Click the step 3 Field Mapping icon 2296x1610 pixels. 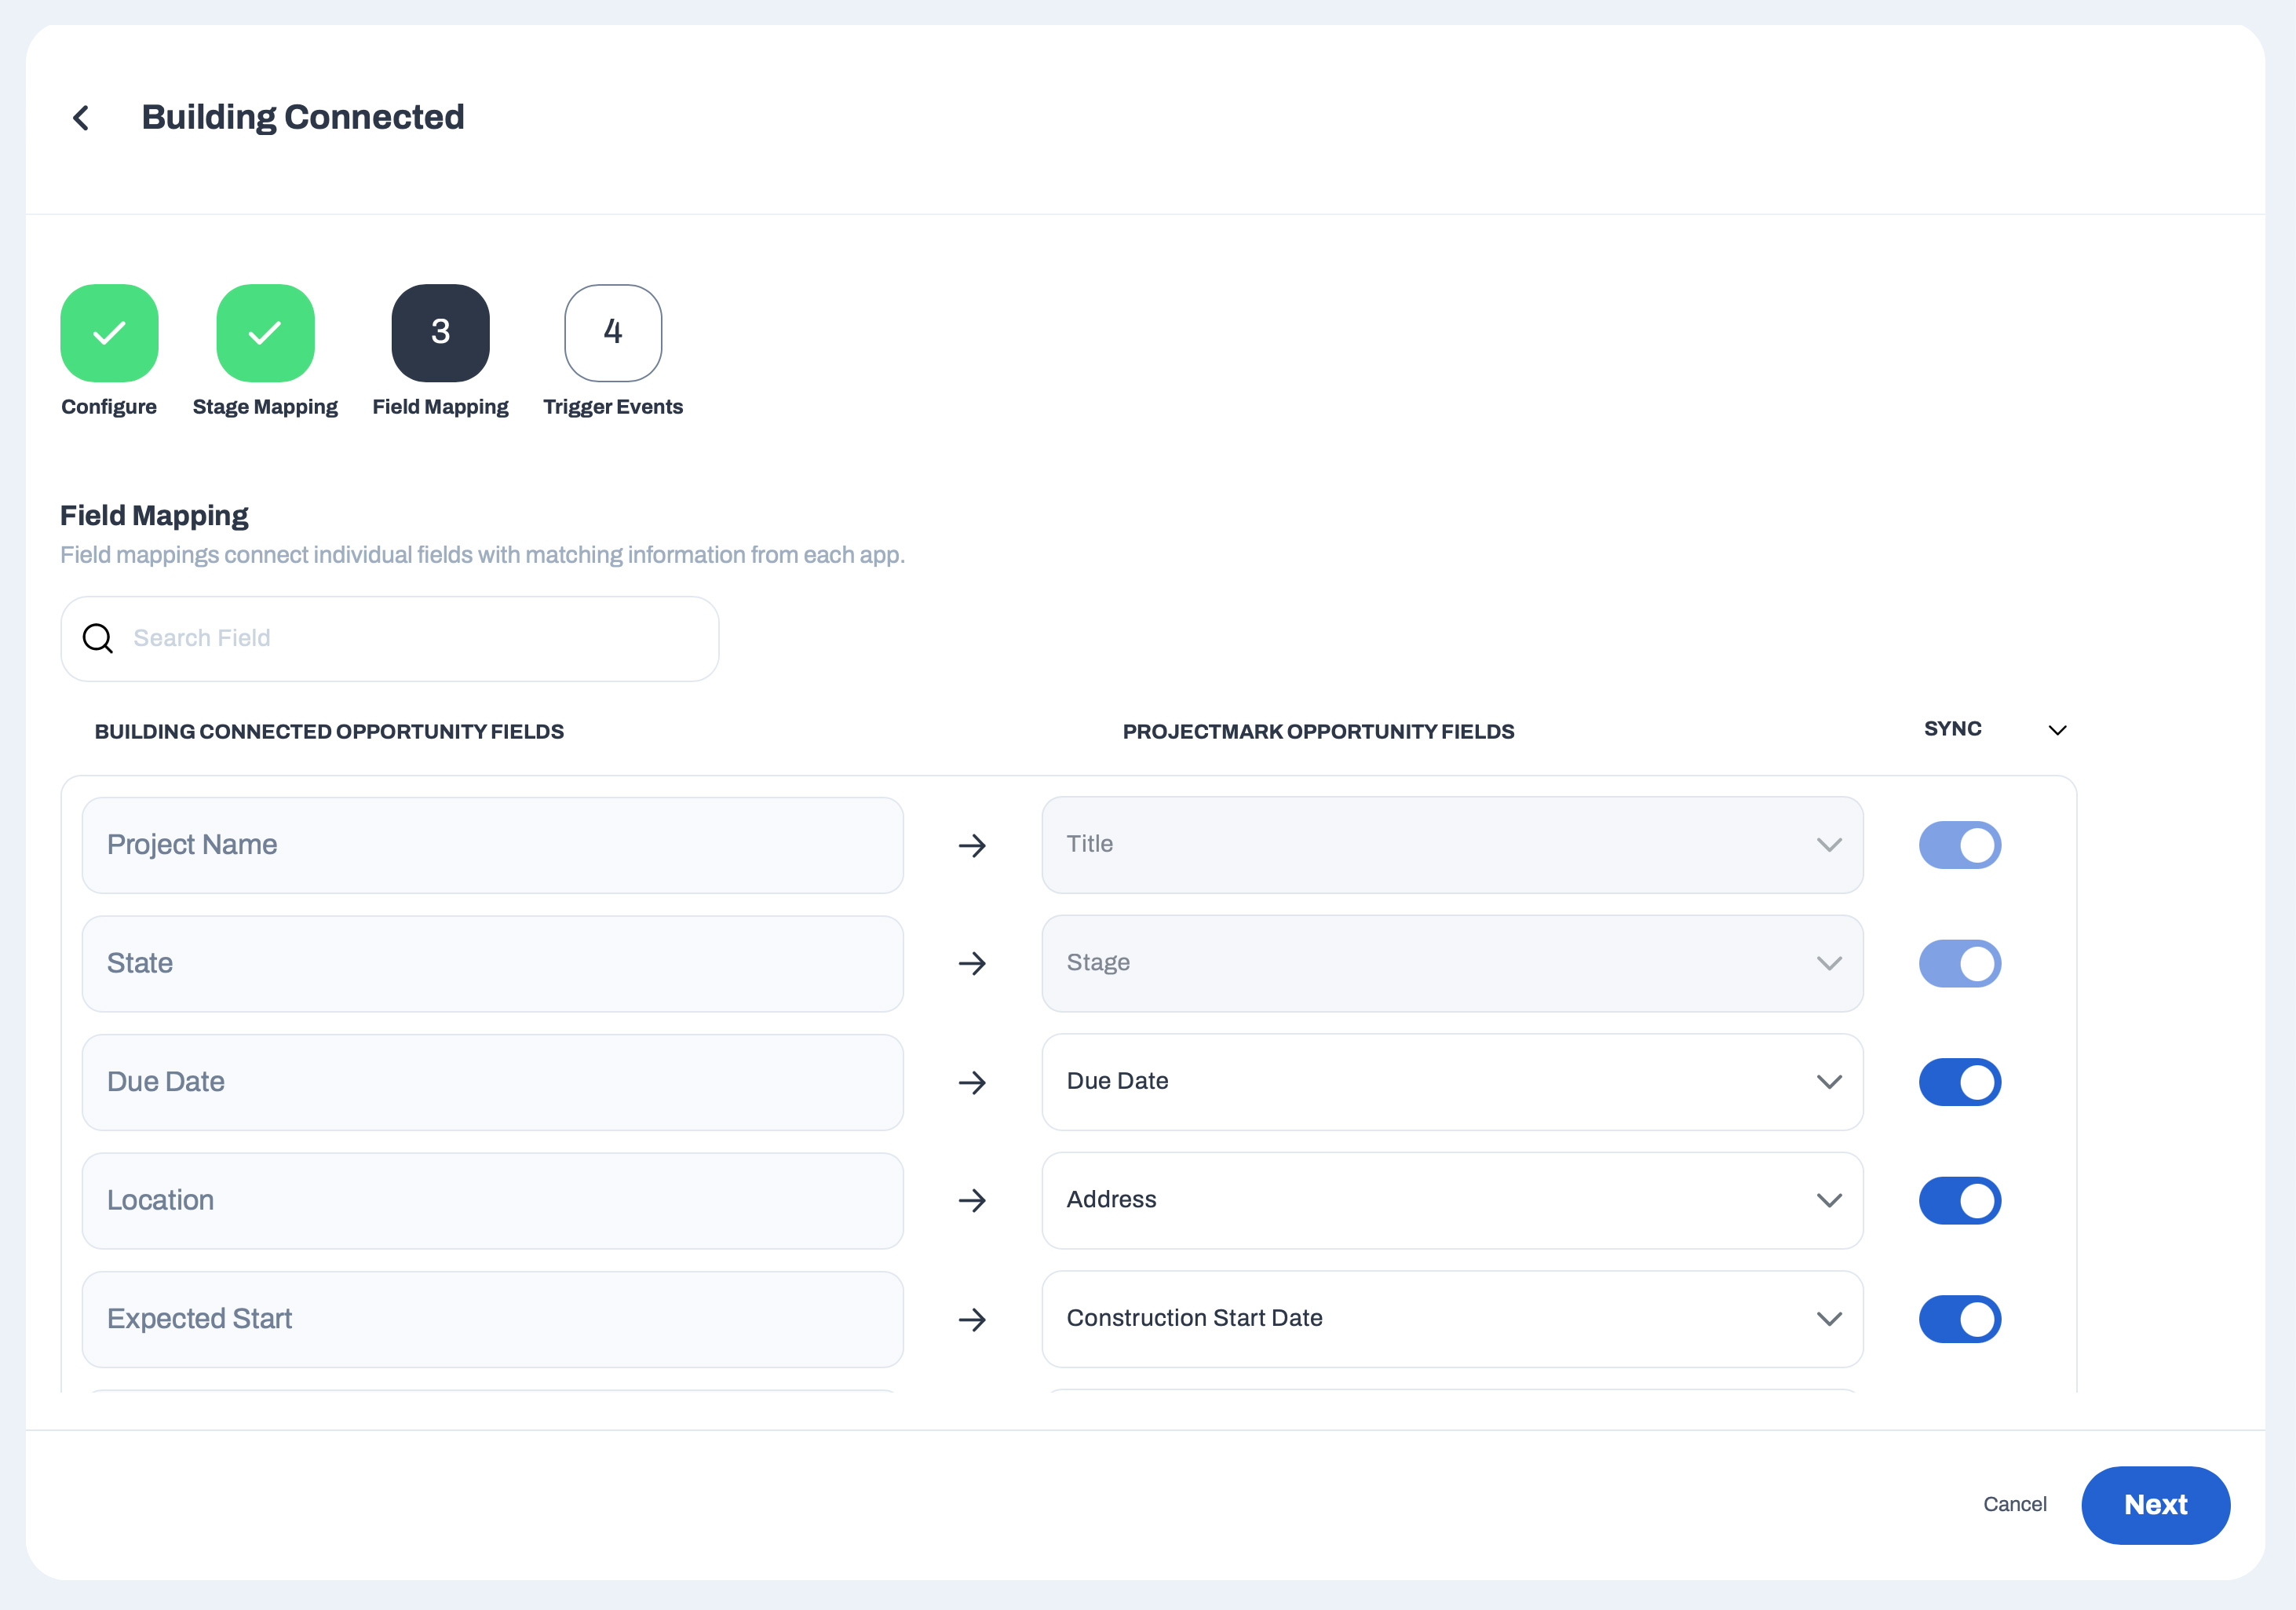click(440, 333)
